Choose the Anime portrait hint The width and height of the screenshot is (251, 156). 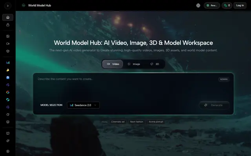point(156,122)
